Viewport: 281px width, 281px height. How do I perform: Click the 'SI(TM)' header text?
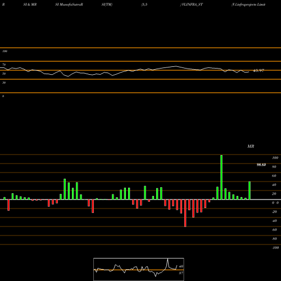coord(107,4)
